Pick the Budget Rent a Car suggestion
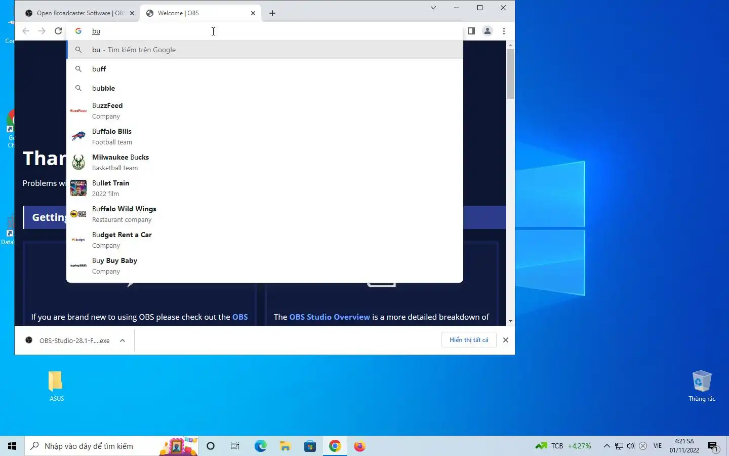The image size is (729, 456). [x=265, y=240]
